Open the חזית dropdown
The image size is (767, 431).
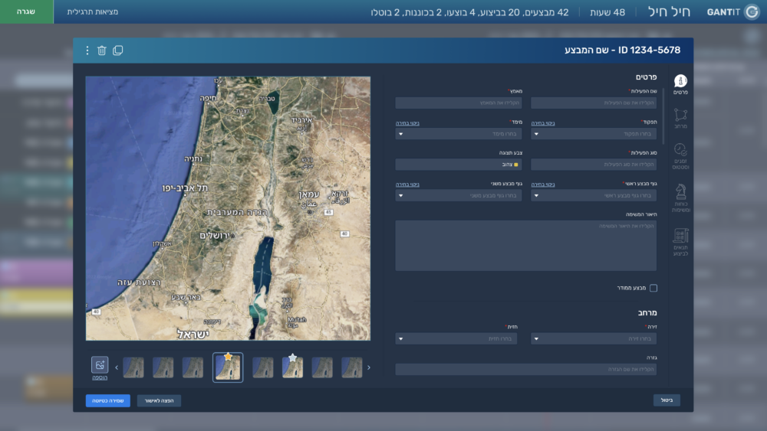tap(456, 338)
